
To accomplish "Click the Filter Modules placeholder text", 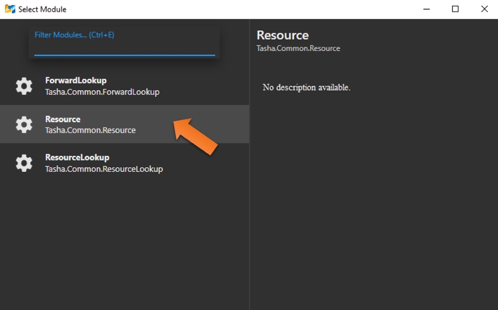I will 74,35.
